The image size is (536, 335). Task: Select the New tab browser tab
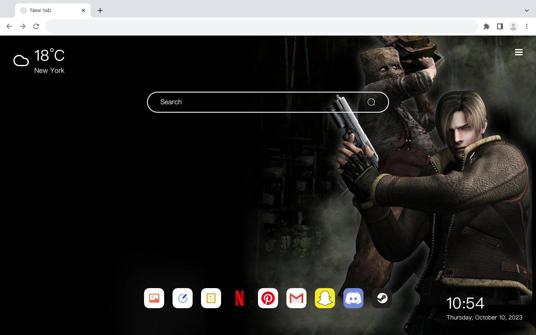(53, 10)
